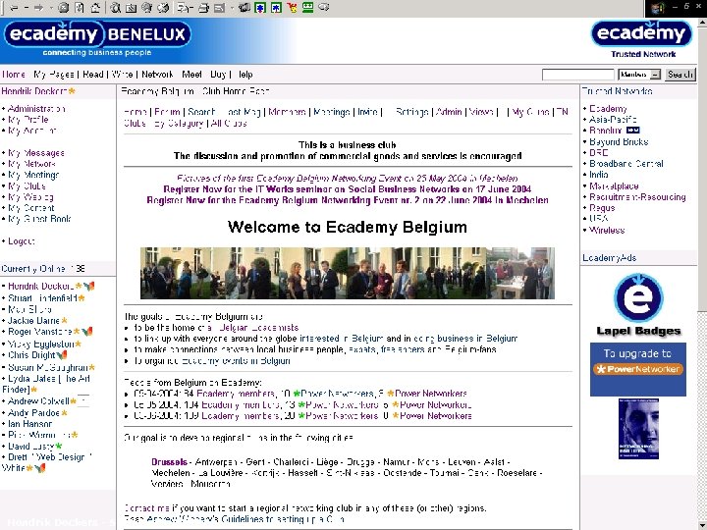Click the Edit page toolbar icon
Viewport: 707px width, 530px height.
coord(219,7)
